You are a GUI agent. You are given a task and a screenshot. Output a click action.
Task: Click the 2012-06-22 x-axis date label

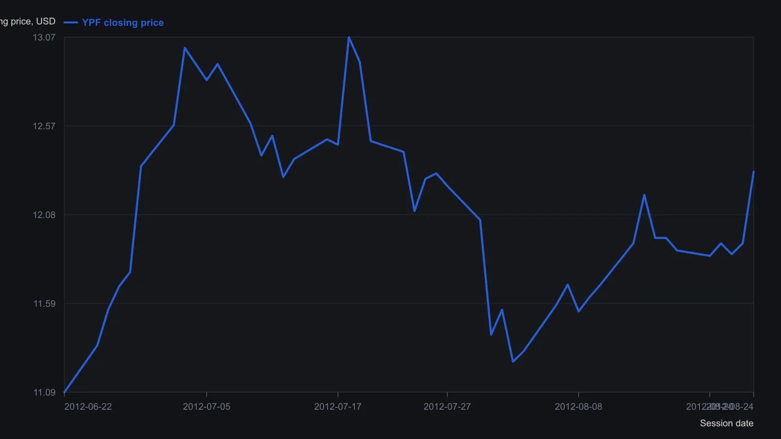pyautogui.click(x=88, y=407)
